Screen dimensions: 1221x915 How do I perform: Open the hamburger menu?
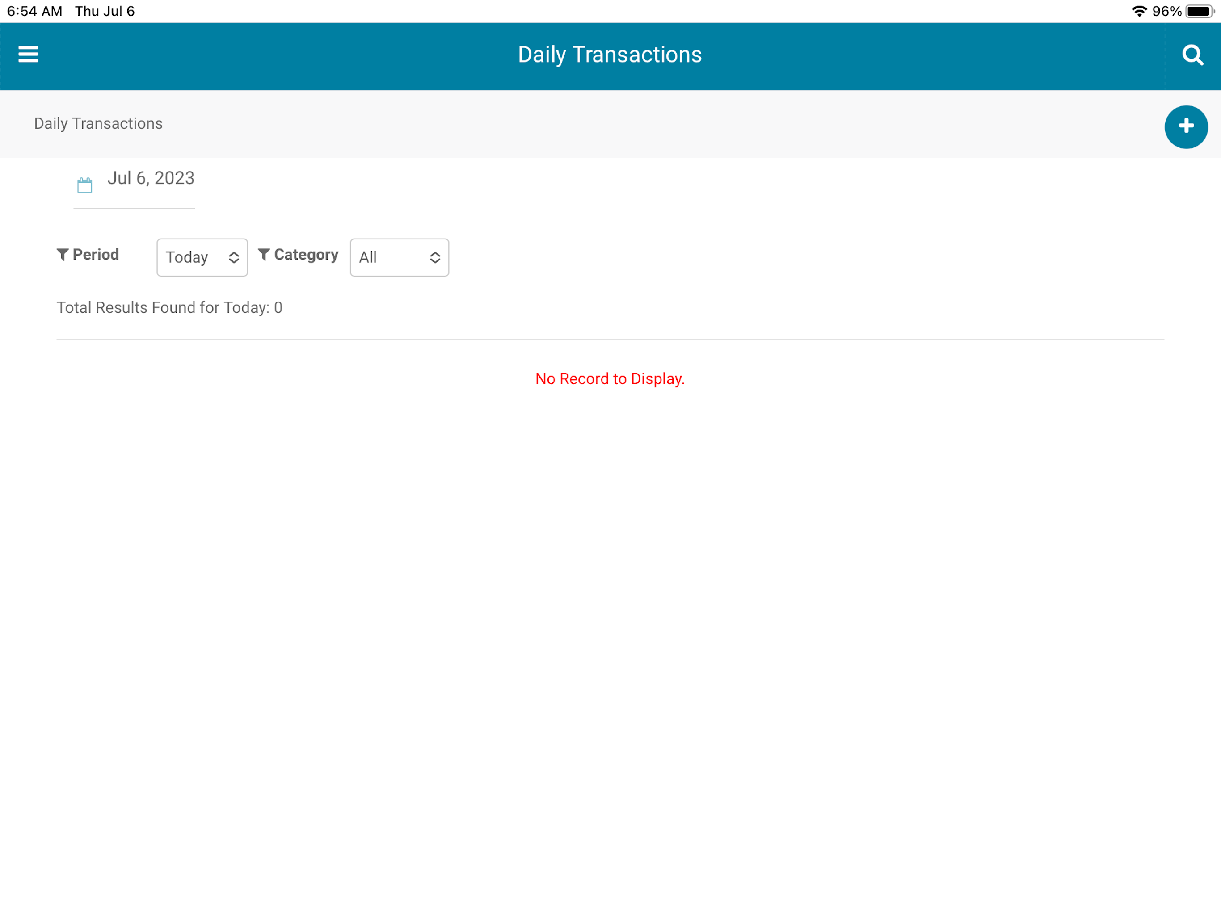click(x=28, y=54)
